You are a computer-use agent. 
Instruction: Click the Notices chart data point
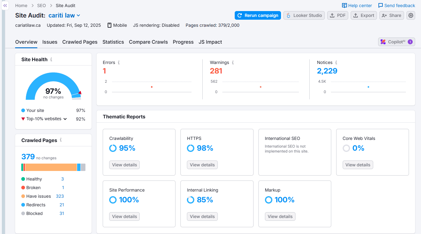tap(368, 87)
